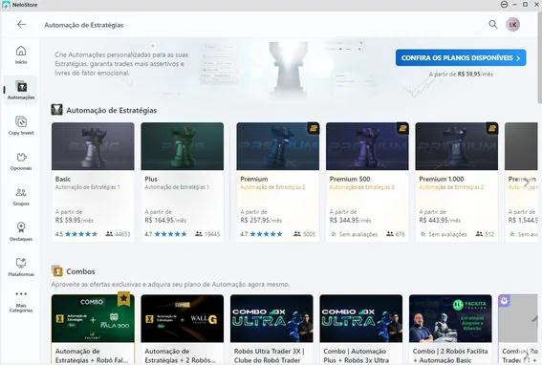Click the badge on the Premium 500 card image
The height and width of the screenshot is (365, 542).
click(403, 129)
